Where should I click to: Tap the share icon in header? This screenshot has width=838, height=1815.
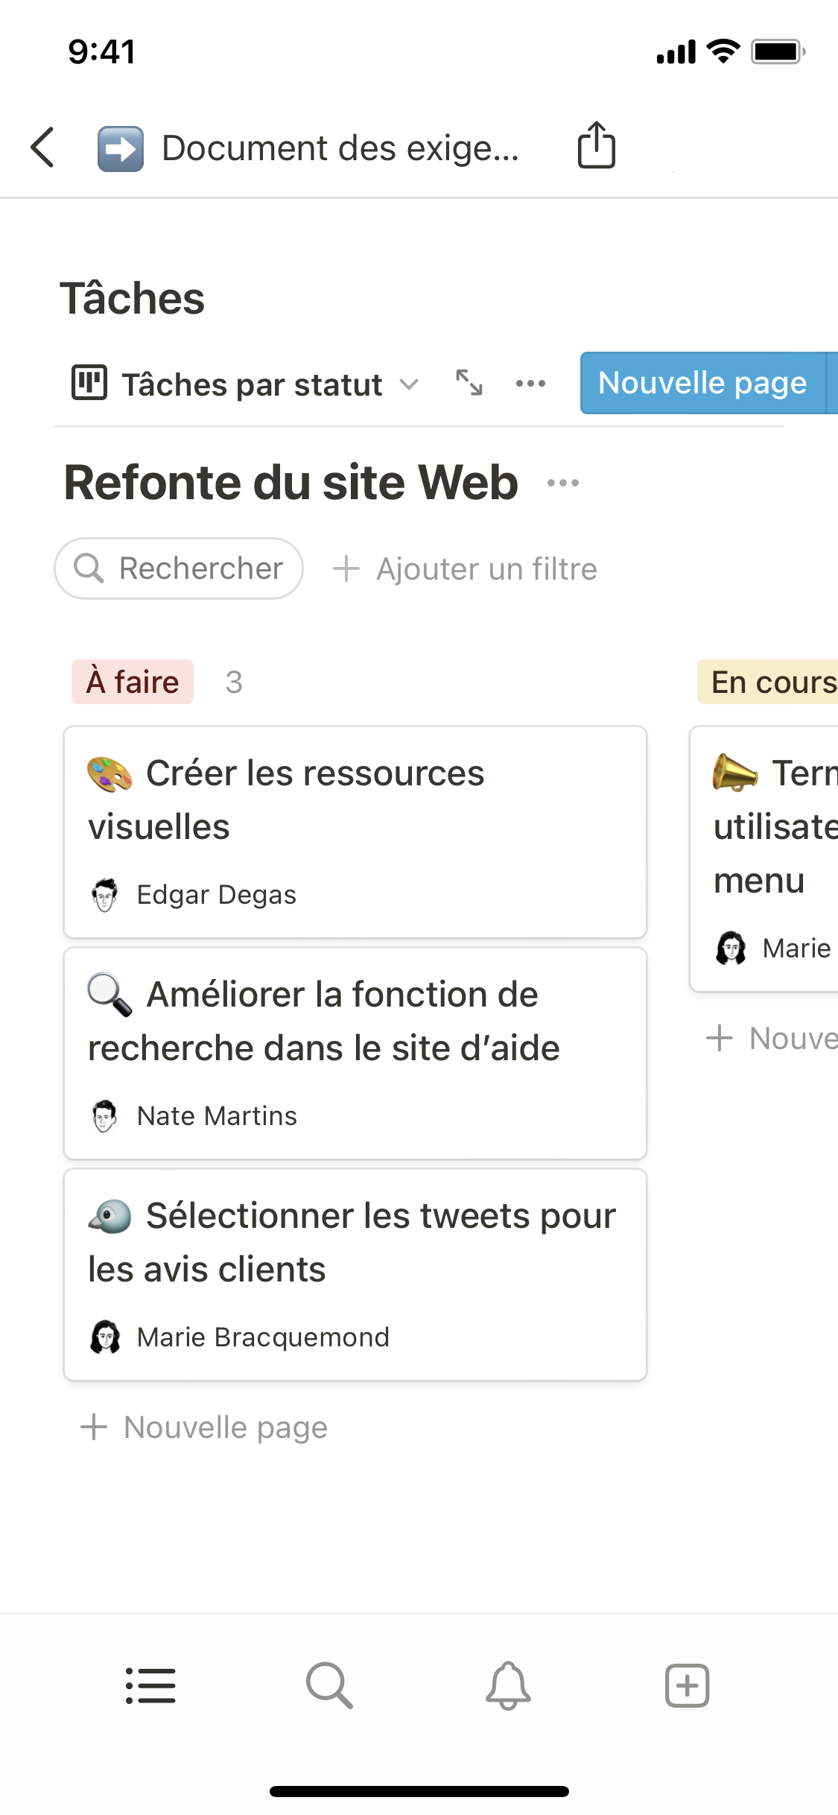pos(596,146)
